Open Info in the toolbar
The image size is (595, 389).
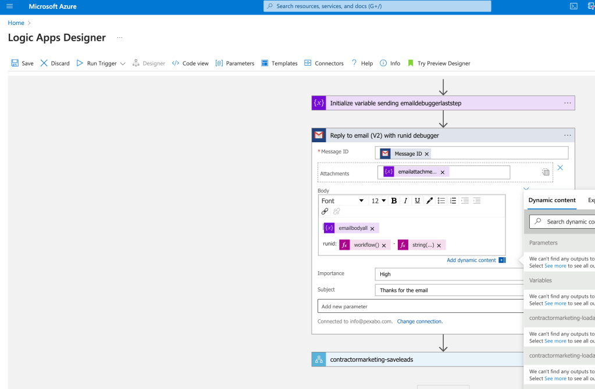click(390, 63)
